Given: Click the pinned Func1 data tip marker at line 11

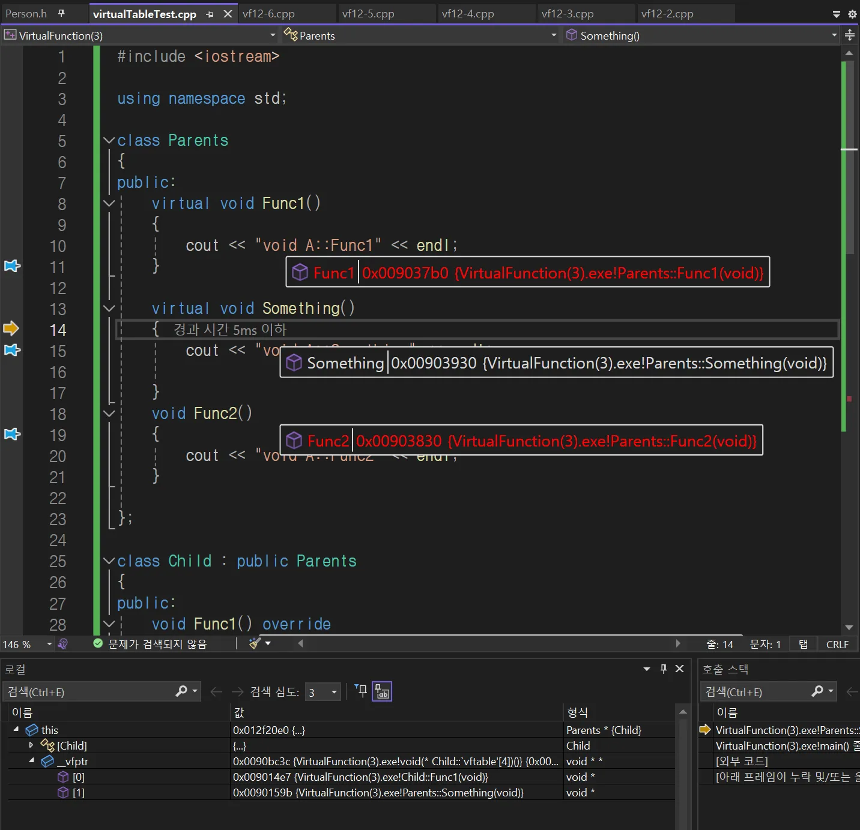Looking at the screenshot, I should pos(12,266).
